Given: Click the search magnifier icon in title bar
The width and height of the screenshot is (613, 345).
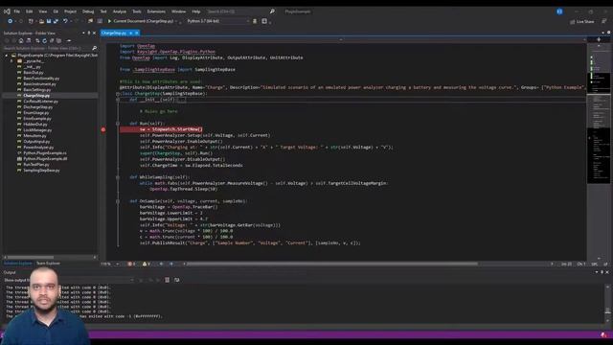Looking at the screenshot, I should 272,11.
